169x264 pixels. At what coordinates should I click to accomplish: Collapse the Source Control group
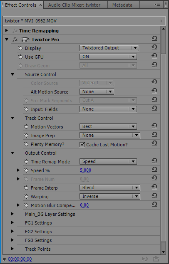click(12, 74)
